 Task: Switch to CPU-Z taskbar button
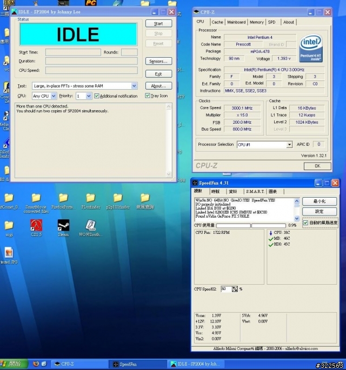81,364
